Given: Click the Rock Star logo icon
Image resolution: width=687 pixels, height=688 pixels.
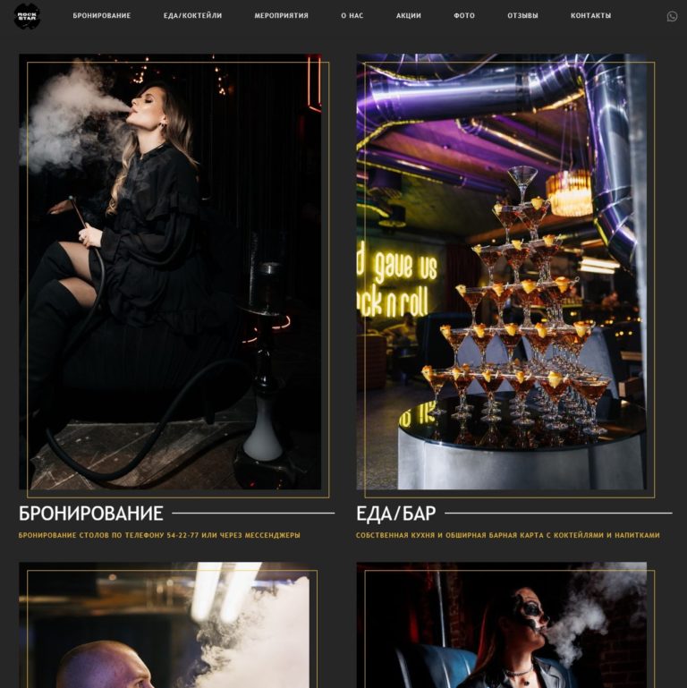Looking at the screenshot, I should point(27,16).
